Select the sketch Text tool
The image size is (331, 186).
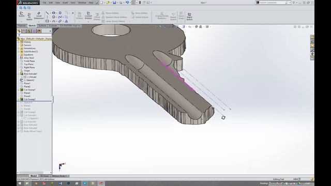pyautogui.click(x=66, y=21)
